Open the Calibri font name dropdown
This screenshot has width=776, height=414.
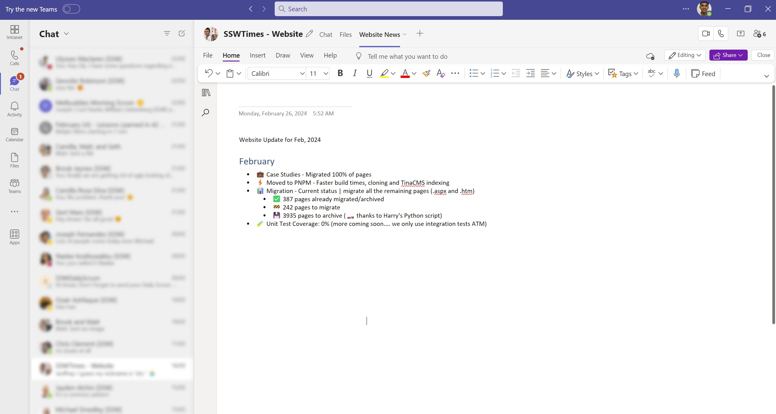click(x=302, y=74)
